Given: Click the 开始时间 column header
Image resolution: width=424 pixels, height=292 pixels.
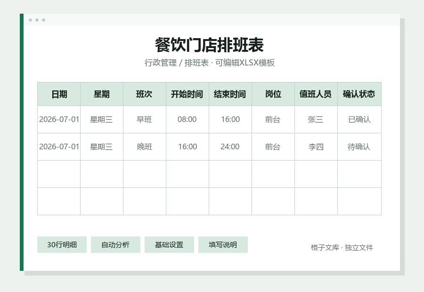Looking at the screenshot, I should tap(188, 94).
